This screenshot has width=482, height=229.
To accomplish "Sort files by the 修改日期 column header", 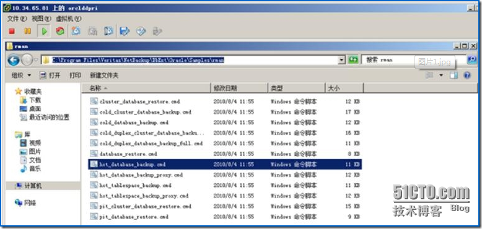I will pos(239,88).
